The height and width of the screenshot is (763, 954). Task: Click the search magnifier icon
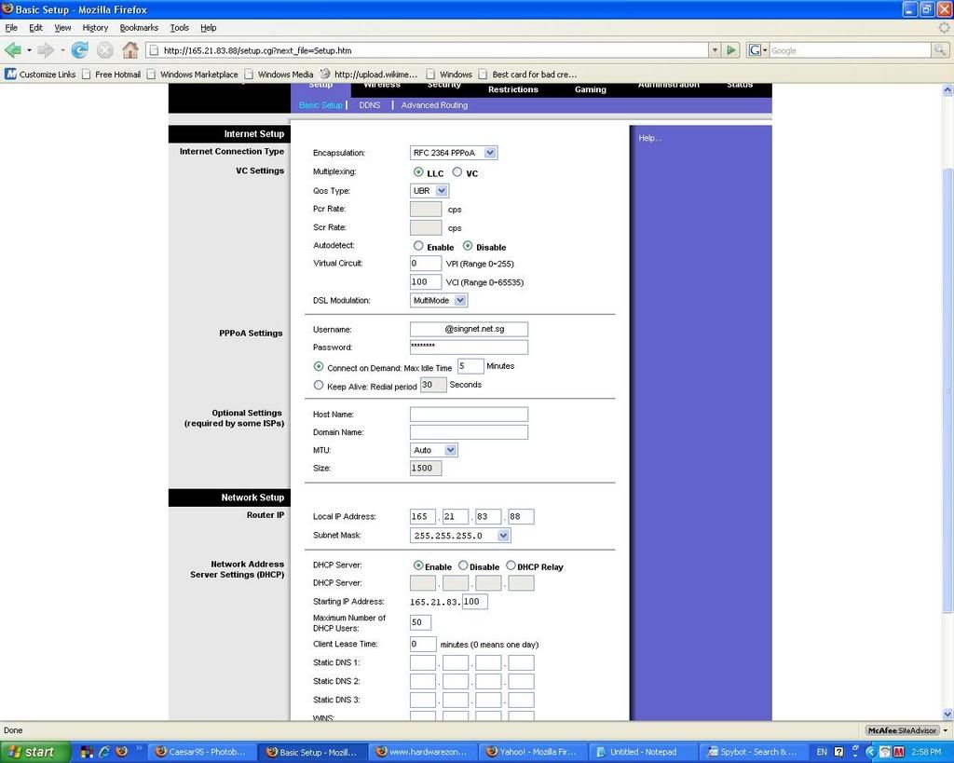tap(941, 50)
